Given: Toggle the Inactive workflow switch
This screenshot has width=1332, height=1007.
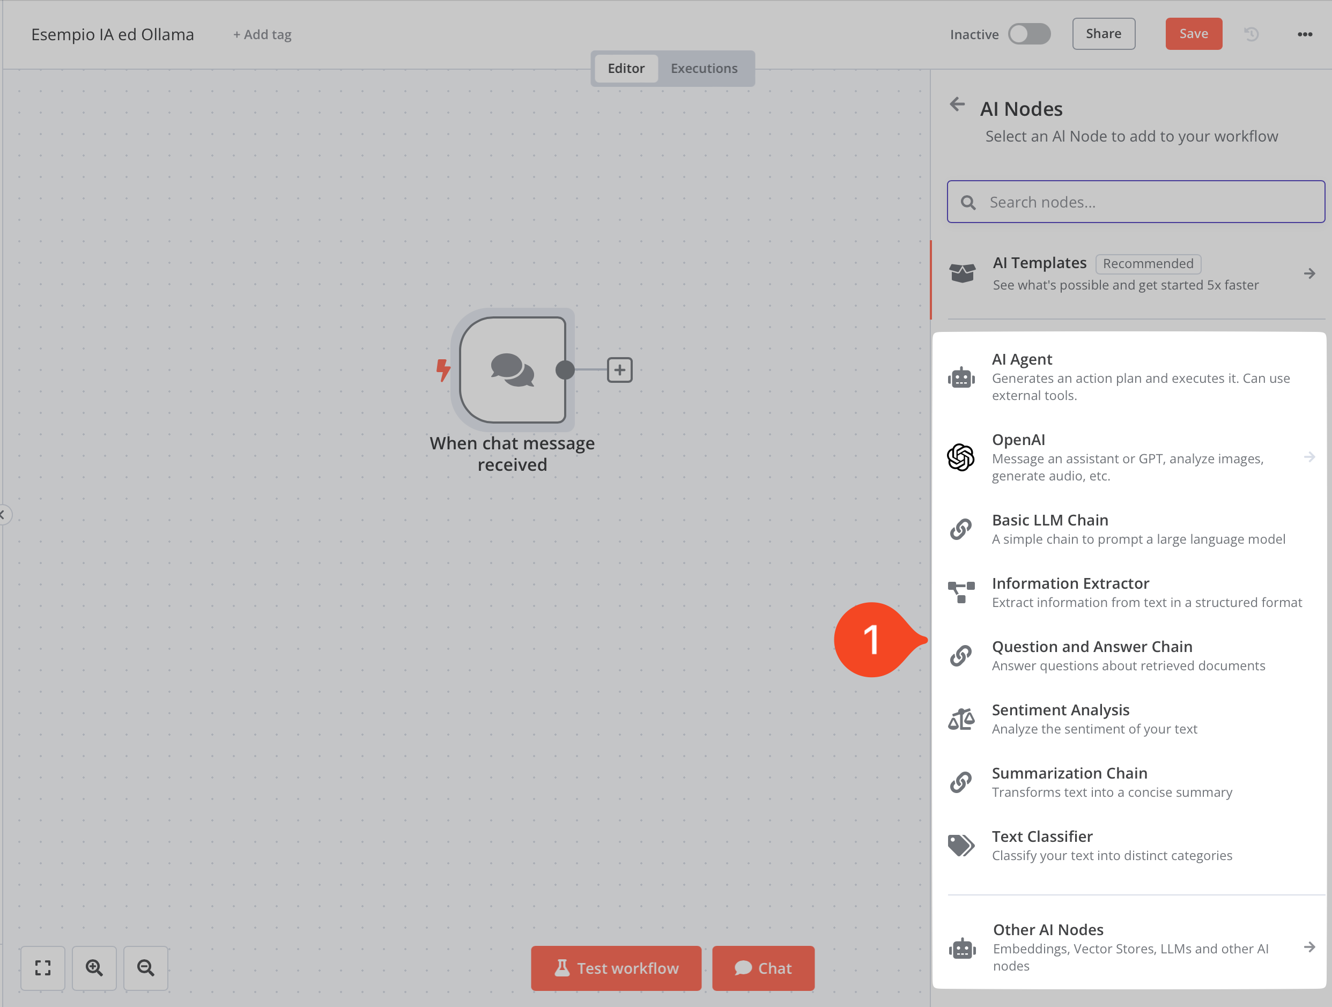Looking at the screenshot, I should tap(1029, 34).
